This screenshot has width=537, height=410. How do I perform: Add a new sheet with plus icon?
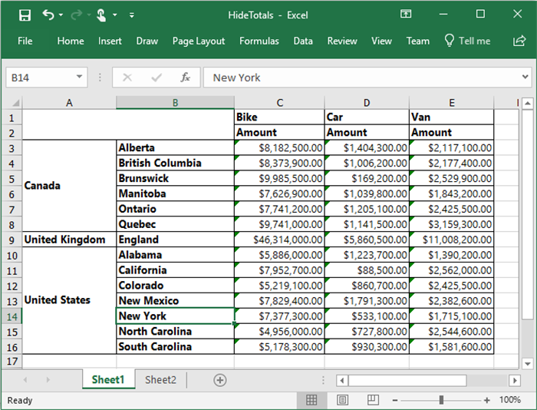[220, 380]
